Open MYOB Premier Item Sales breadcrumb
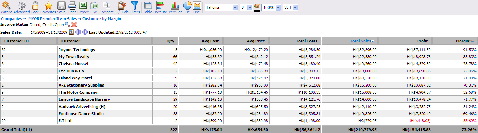The width and height of the screenshot is (478, 133). [x=53, y=19]
